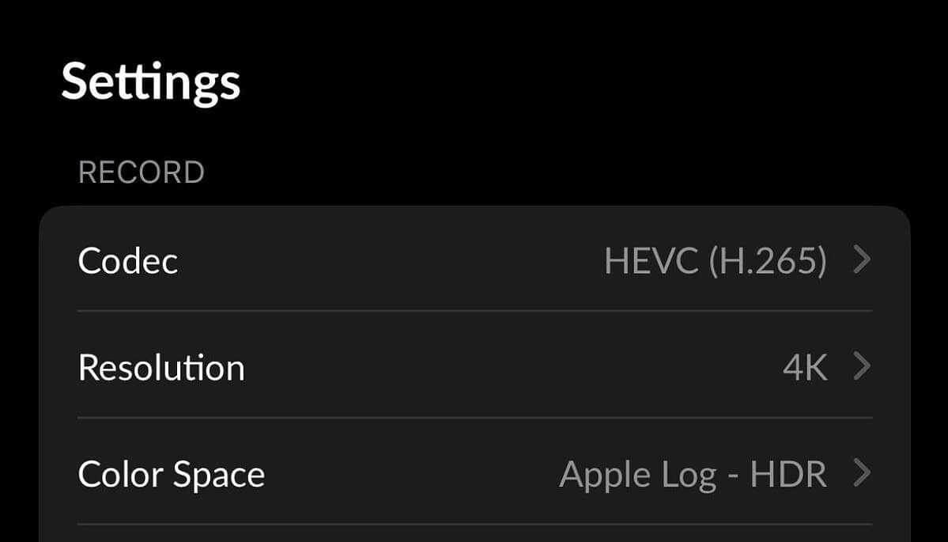
Task: Click the HEVC (H.265) codec value
Action: (715, 260)
